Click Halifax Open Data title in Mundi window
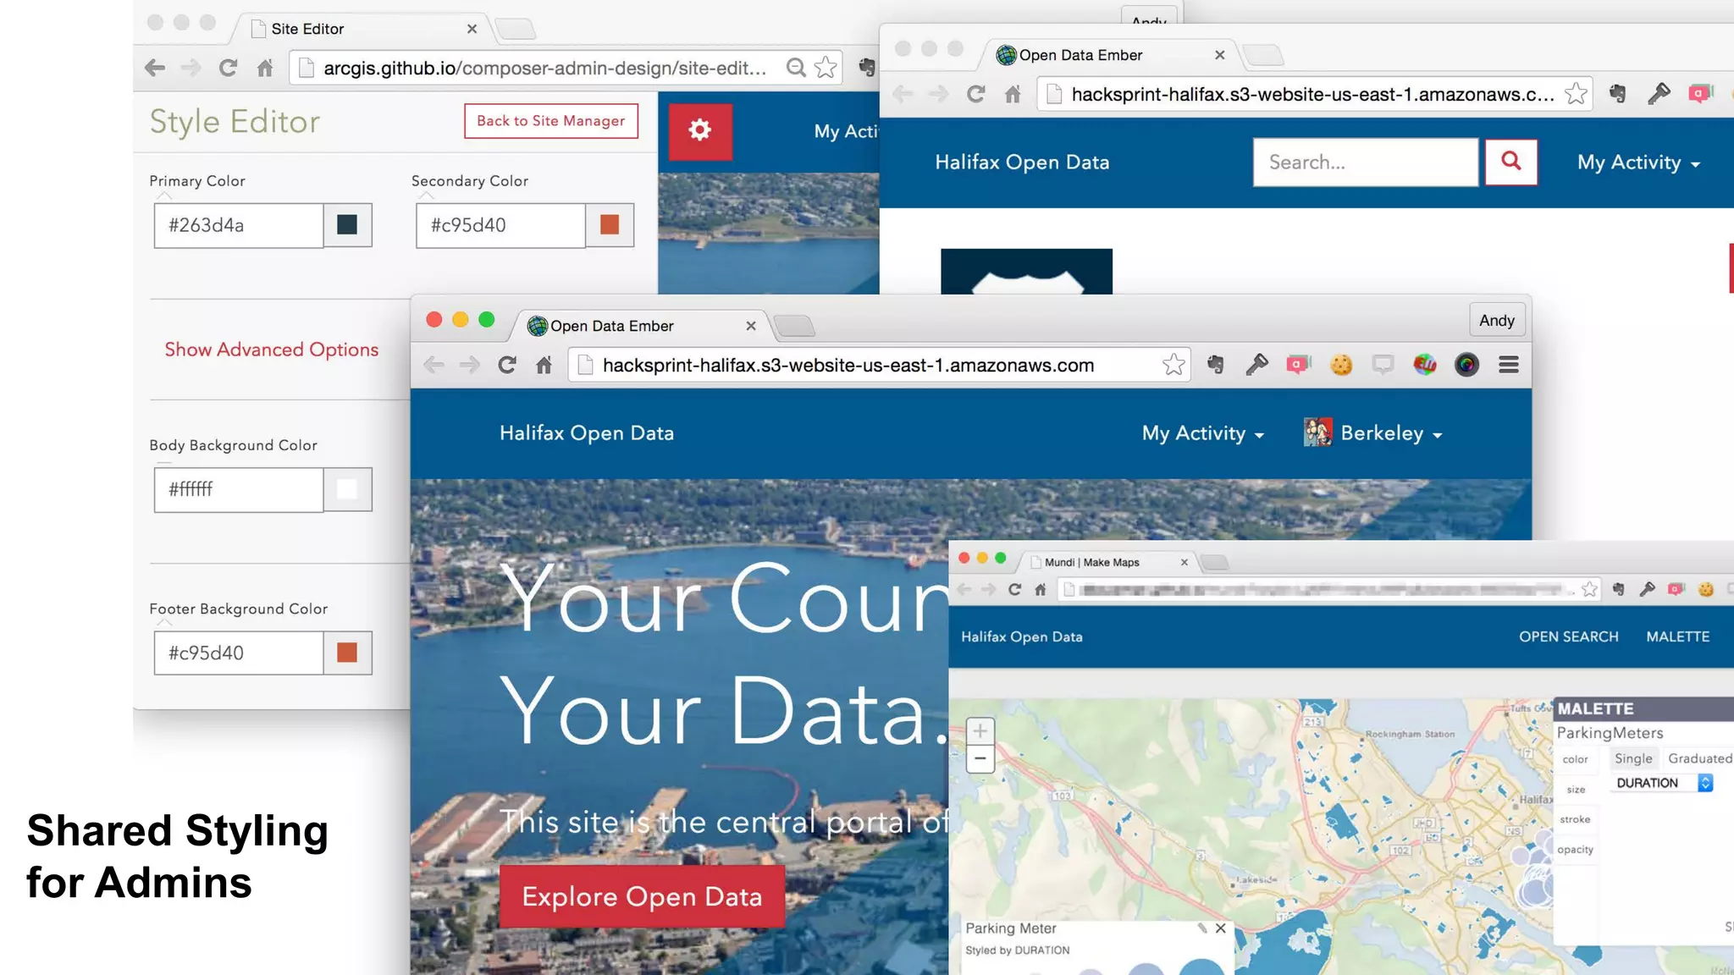Screen dimensions: 1734x975 pos(1021,636)
